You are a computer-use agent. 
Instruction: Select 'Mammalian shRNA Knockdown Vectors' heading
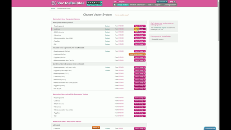coord(67,122)
